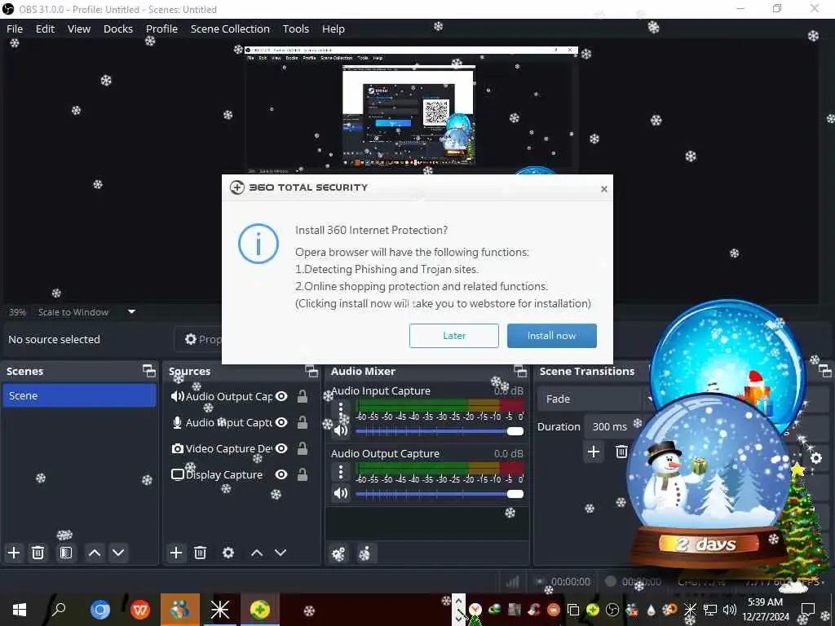
Task: Open 360 Total Security taskbar icon
Action: point(259,610)
